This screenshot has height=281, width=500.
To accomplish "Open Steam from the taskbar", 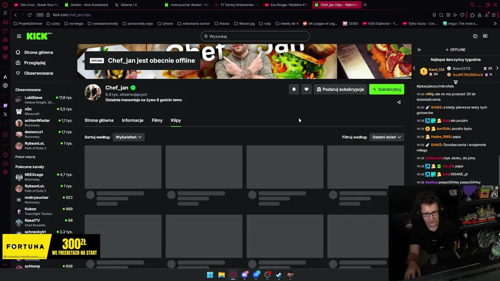I will [x=279, y=275].
